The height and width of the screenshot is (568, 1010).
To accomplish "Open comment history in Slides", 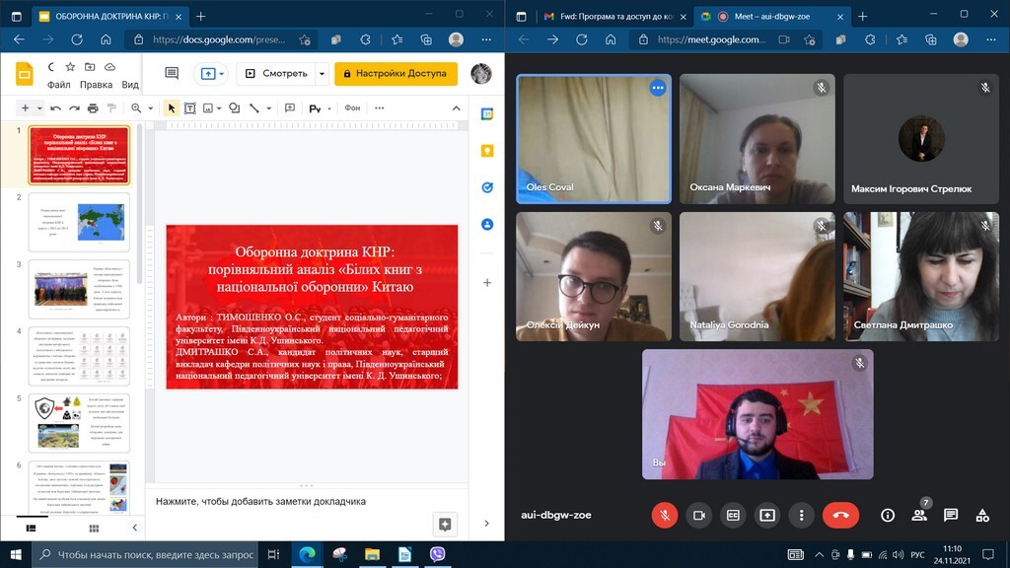I will [x=172, y=74].
